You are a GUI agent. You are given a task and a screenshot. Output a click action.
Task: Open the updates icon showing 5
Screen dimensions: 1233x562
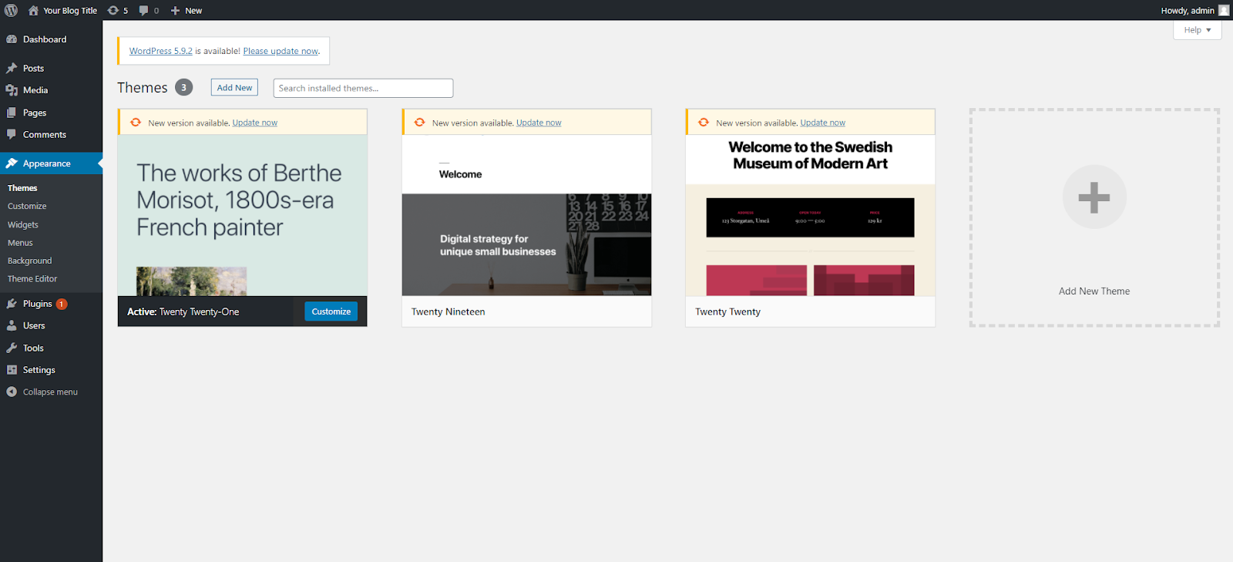pos(113,10)
